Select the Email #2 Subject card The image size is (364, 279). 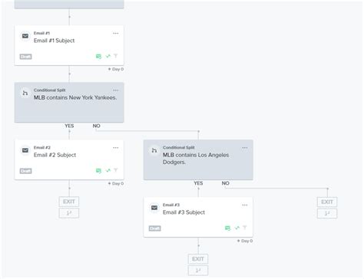[69, 159]
